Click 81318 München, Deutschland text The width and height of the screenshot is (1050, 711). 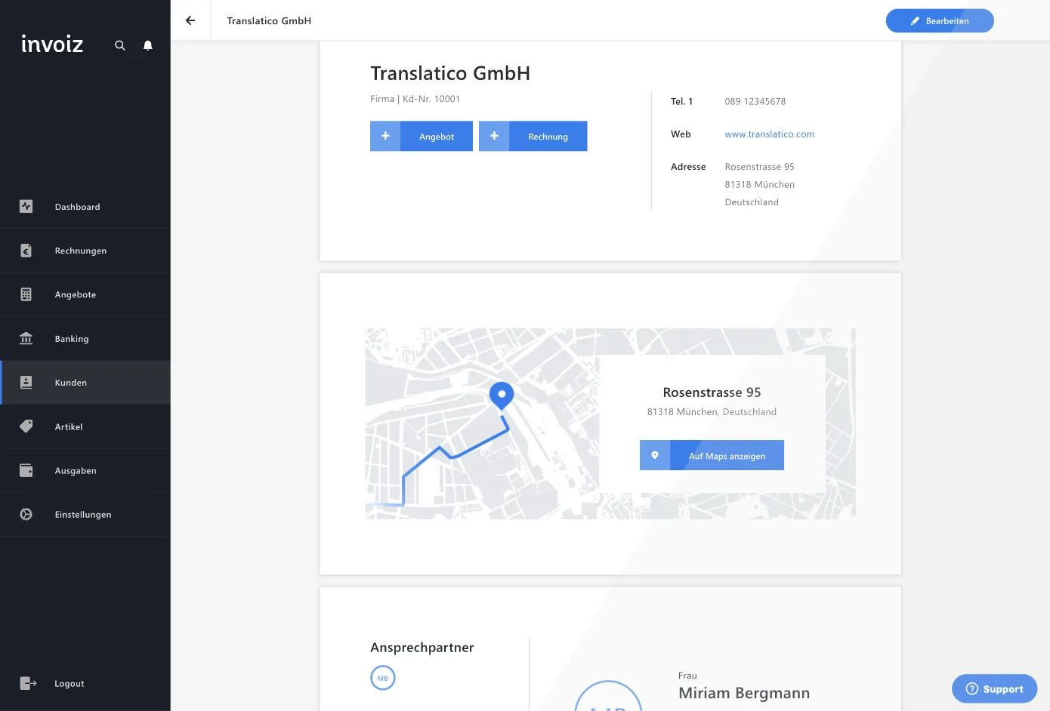click(x=712, y=412)
